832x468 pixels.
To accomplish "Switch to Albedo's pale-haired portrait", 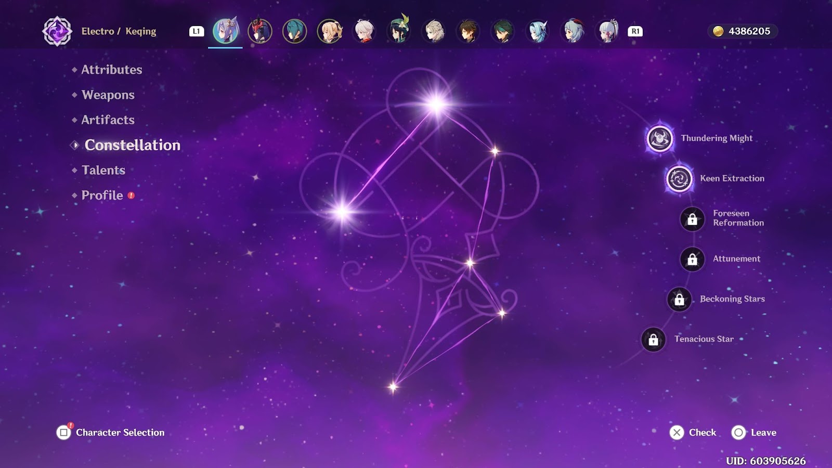I will pyautogui.click(x=434, y=31).
